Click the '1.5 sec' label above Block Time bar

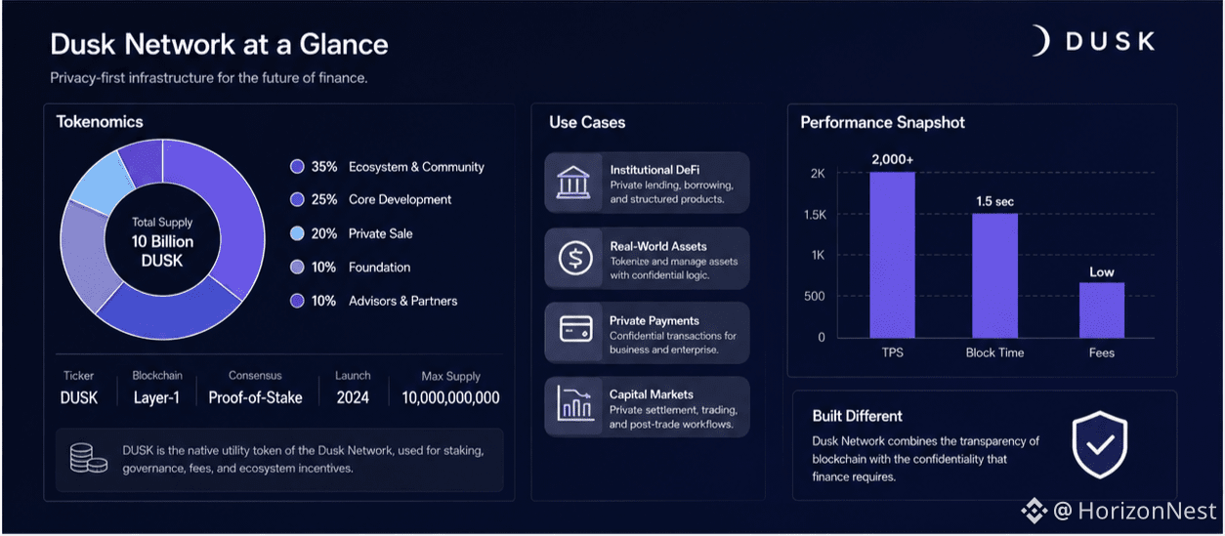point(994,201)
